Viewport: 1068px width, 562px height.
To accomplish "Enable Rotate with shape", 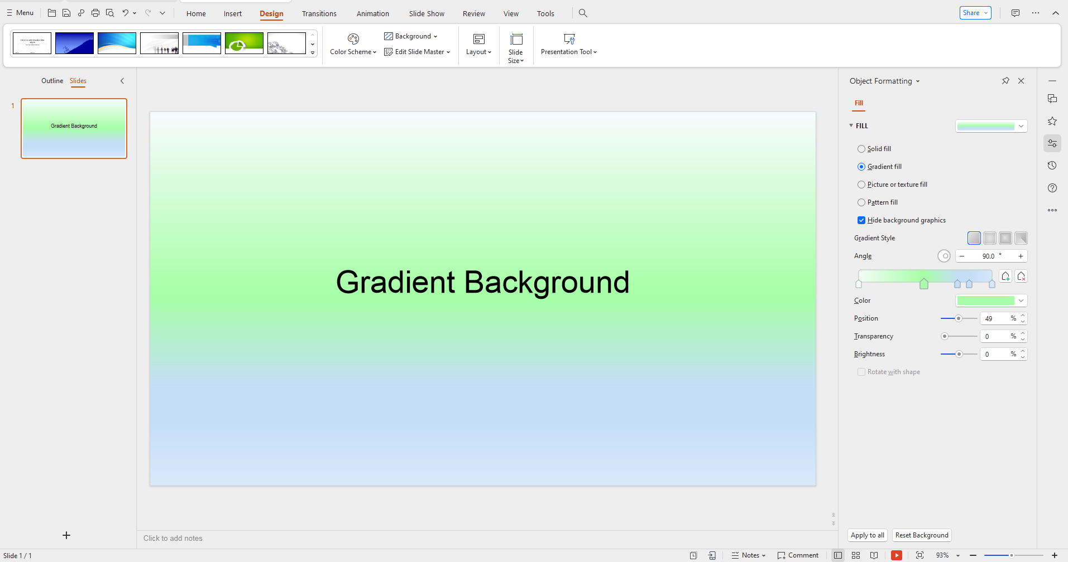I will click(x=861, y=371).
